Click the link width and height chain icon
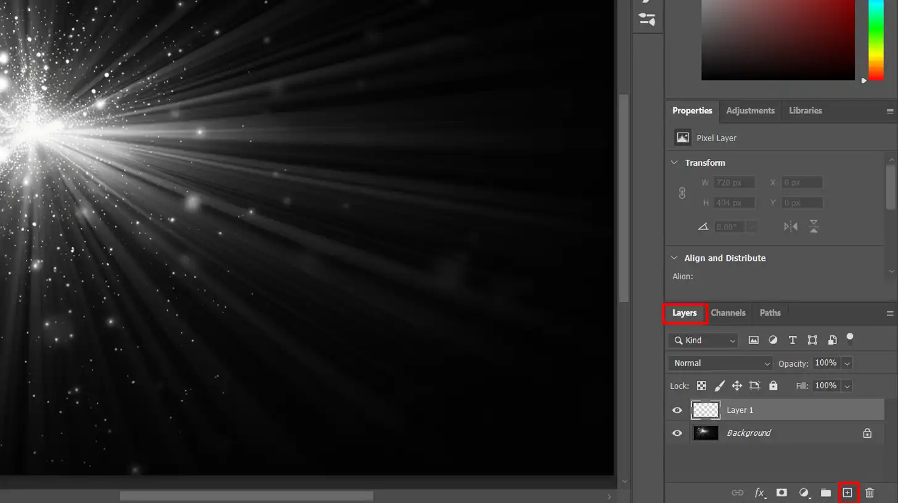This screenshot has width=898, height=503. [682, 193]
